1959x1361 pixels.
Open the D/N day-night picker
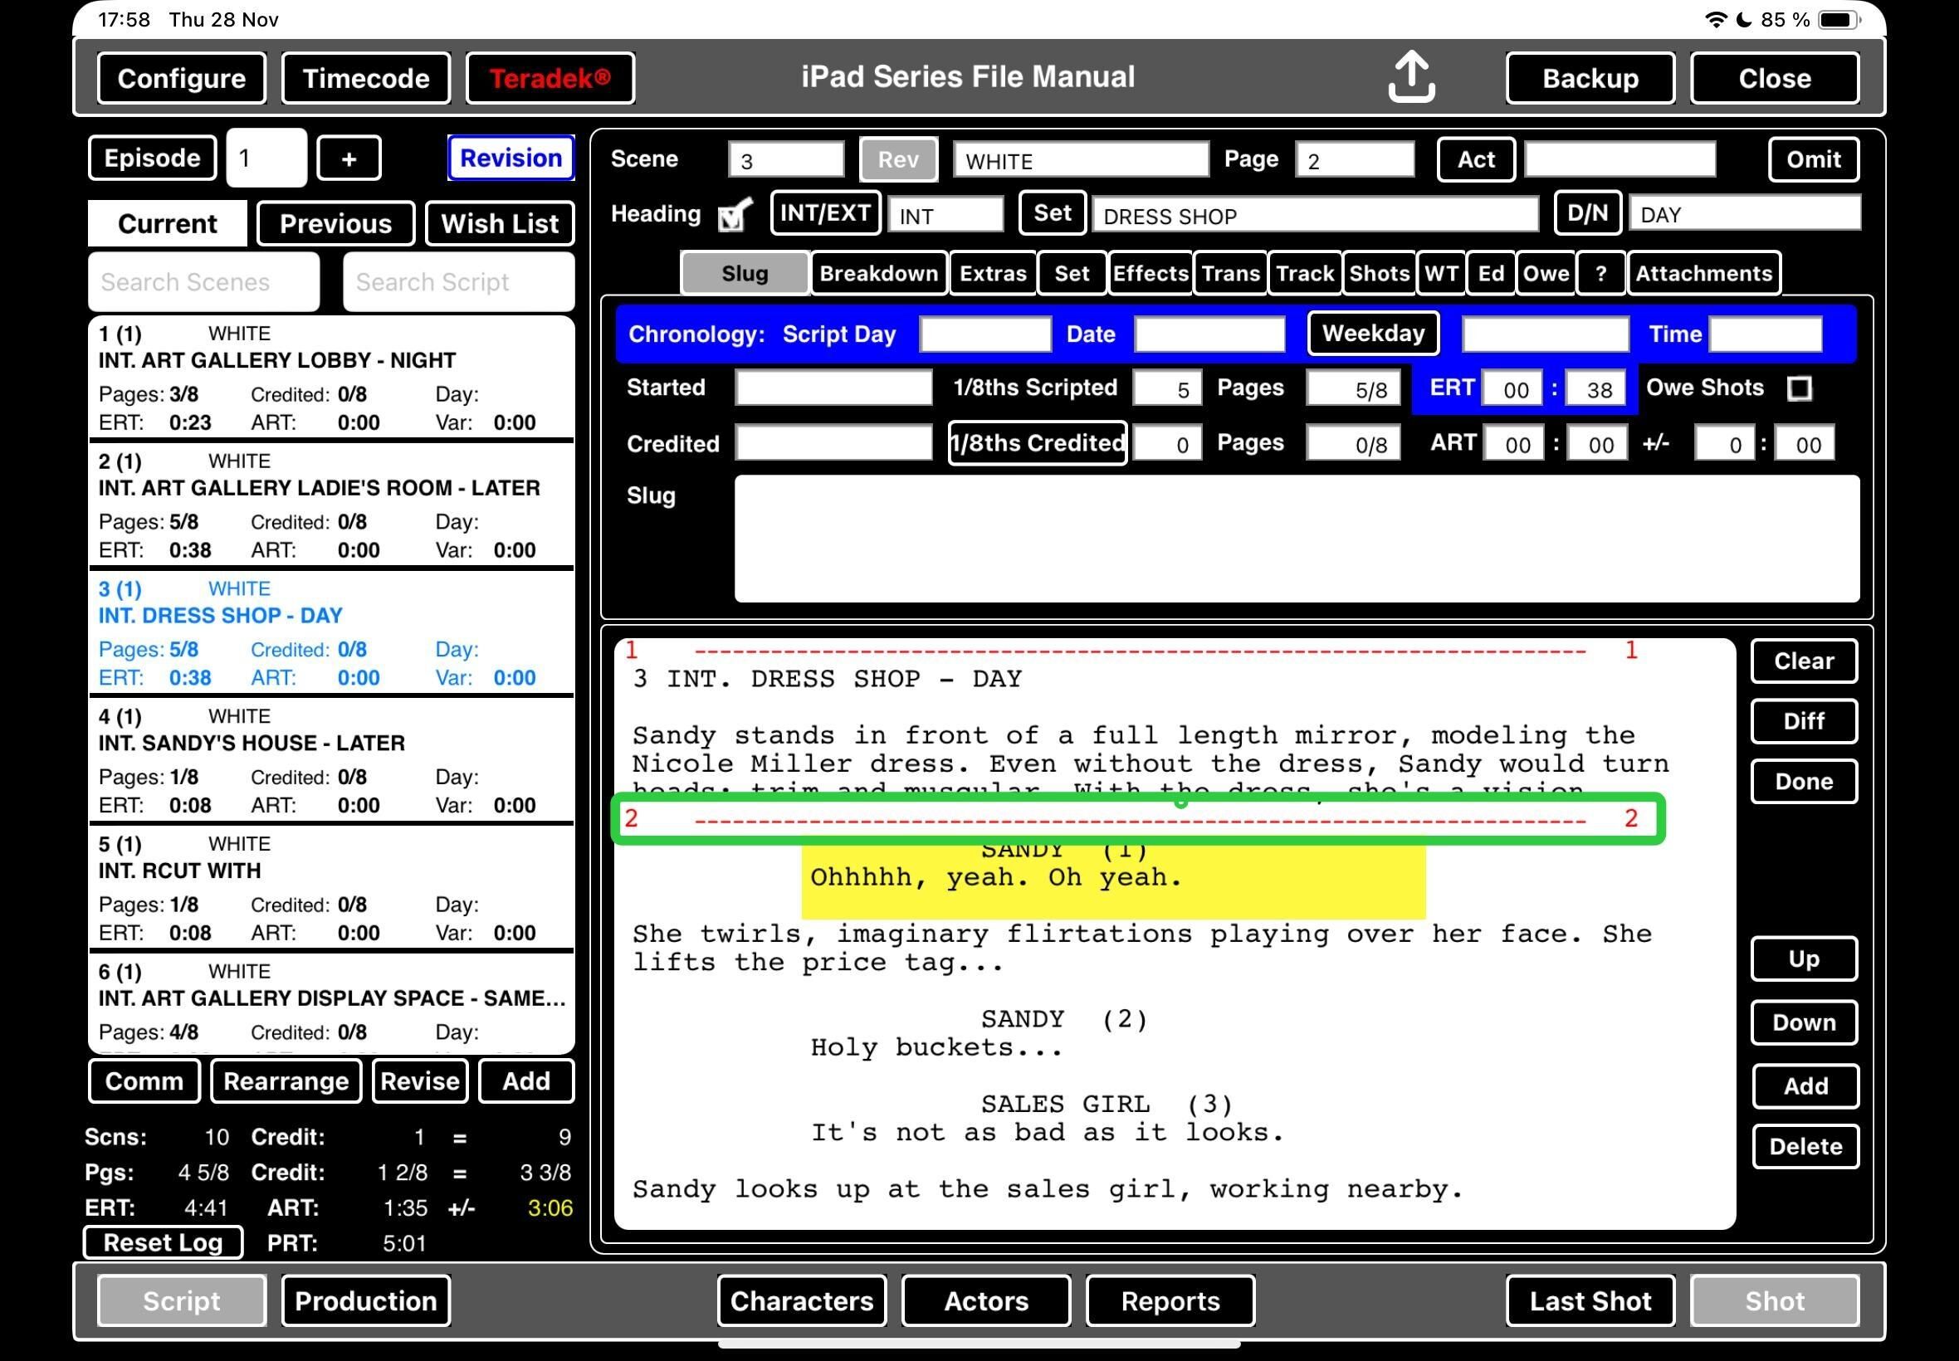tap(1586, 213)
